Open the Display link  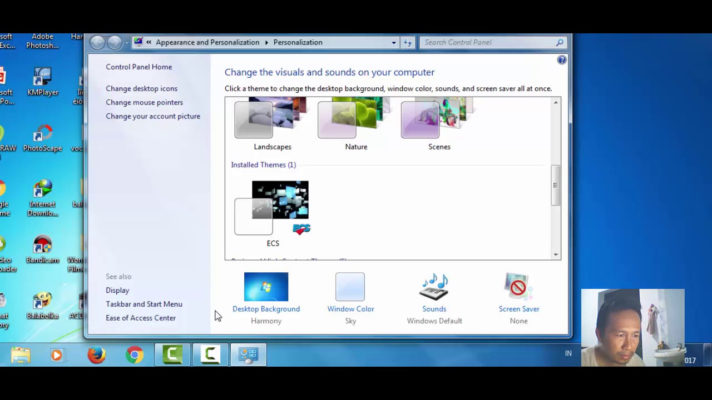(x=117, y=290)
